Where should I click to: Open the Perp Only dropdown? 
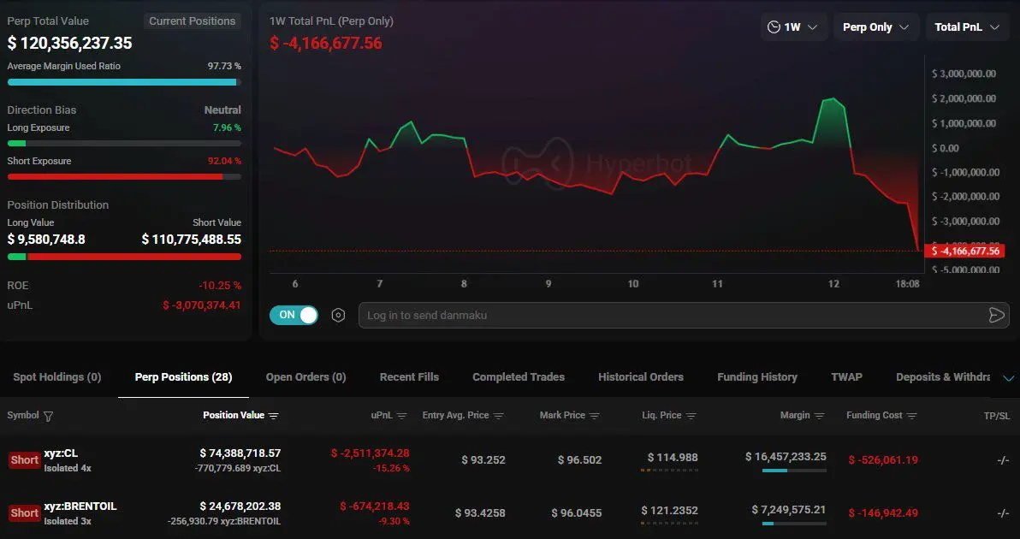[x=875, y=27]
